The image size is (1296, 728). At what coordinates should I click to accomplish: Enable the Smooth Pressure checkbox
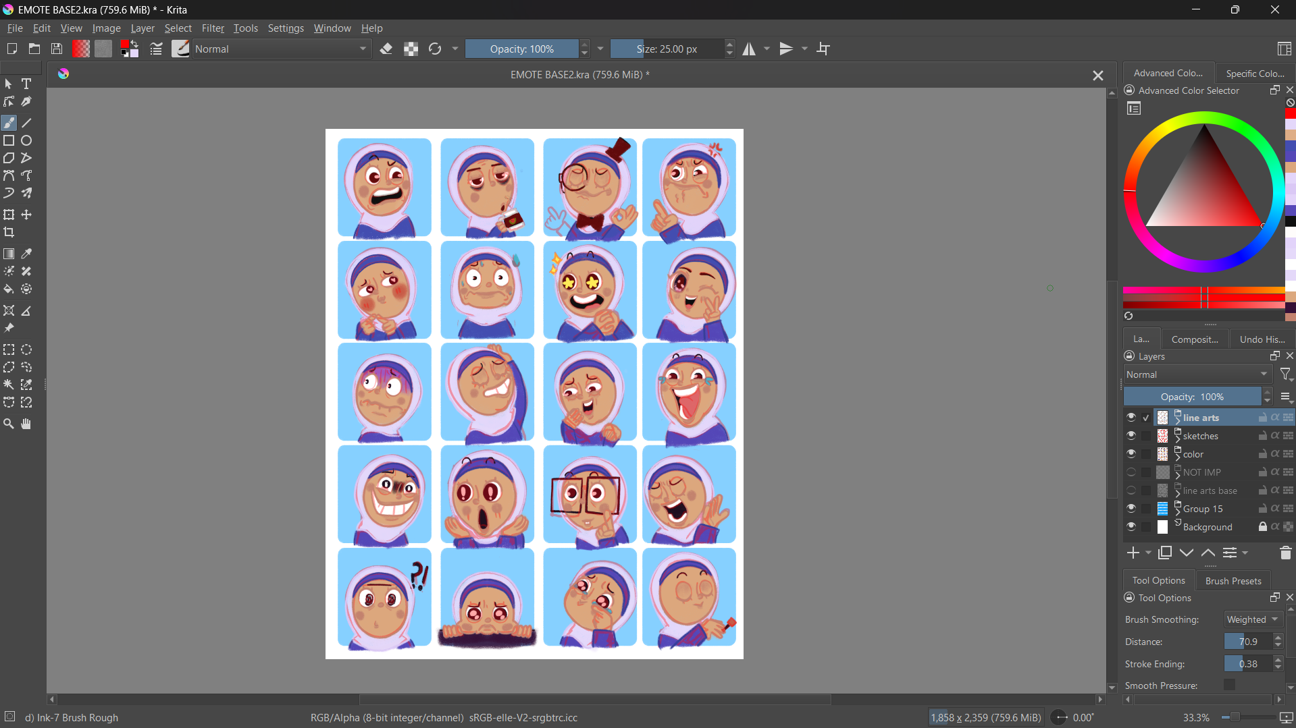[x=1229, y=685]
